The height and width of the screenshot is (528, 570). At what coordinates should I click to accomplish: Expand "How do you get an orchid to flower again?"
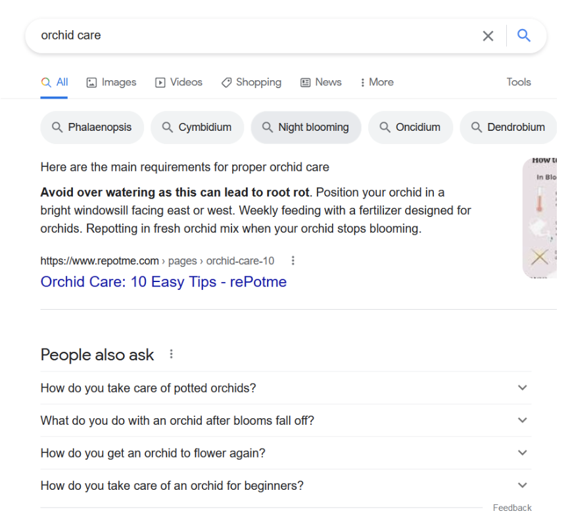click(285, 453)
